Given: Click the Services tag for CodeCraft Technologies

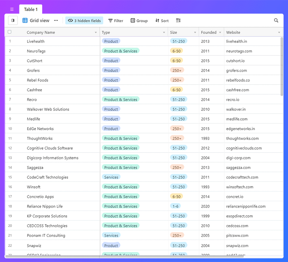Looking at the screenshot, I should [x=111, y=177].
